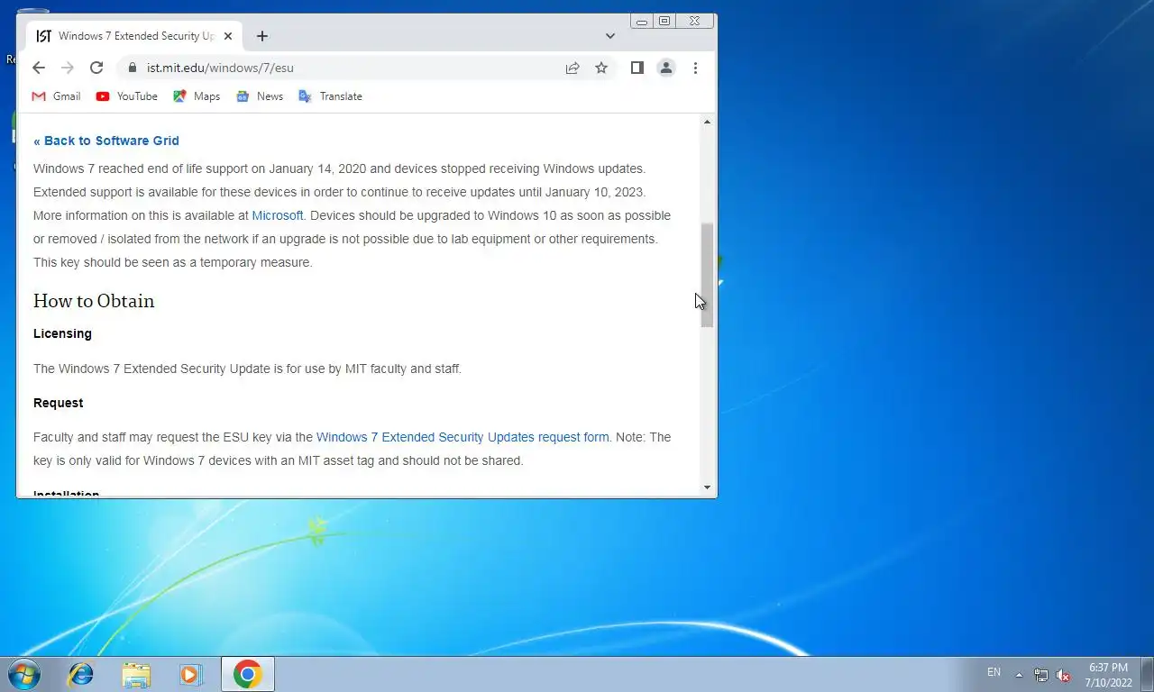
Task: Open Windows Explorer from the taskbar
Action: click(x=136, y=674)
